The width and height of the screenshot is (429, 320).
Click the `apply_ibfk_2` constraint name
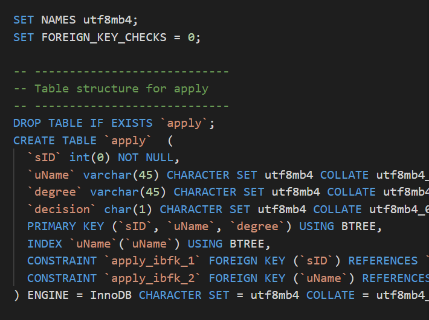[153, 278]
